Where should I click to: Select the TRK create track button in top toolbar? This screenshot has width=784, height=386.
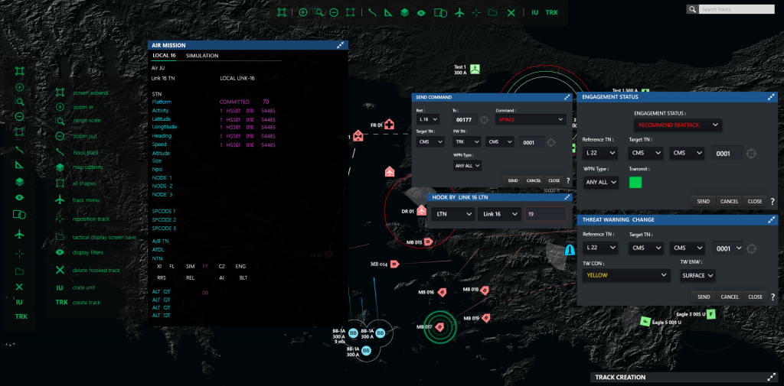(551, 12)
